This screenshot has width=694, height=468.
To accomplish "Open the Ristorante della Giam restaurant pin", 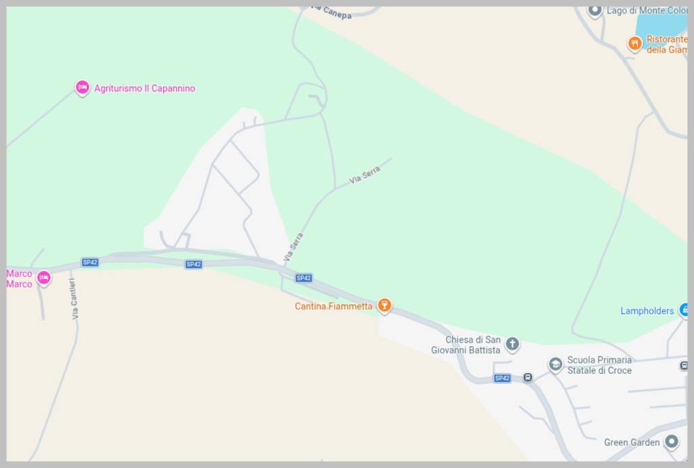I will 634,43.
